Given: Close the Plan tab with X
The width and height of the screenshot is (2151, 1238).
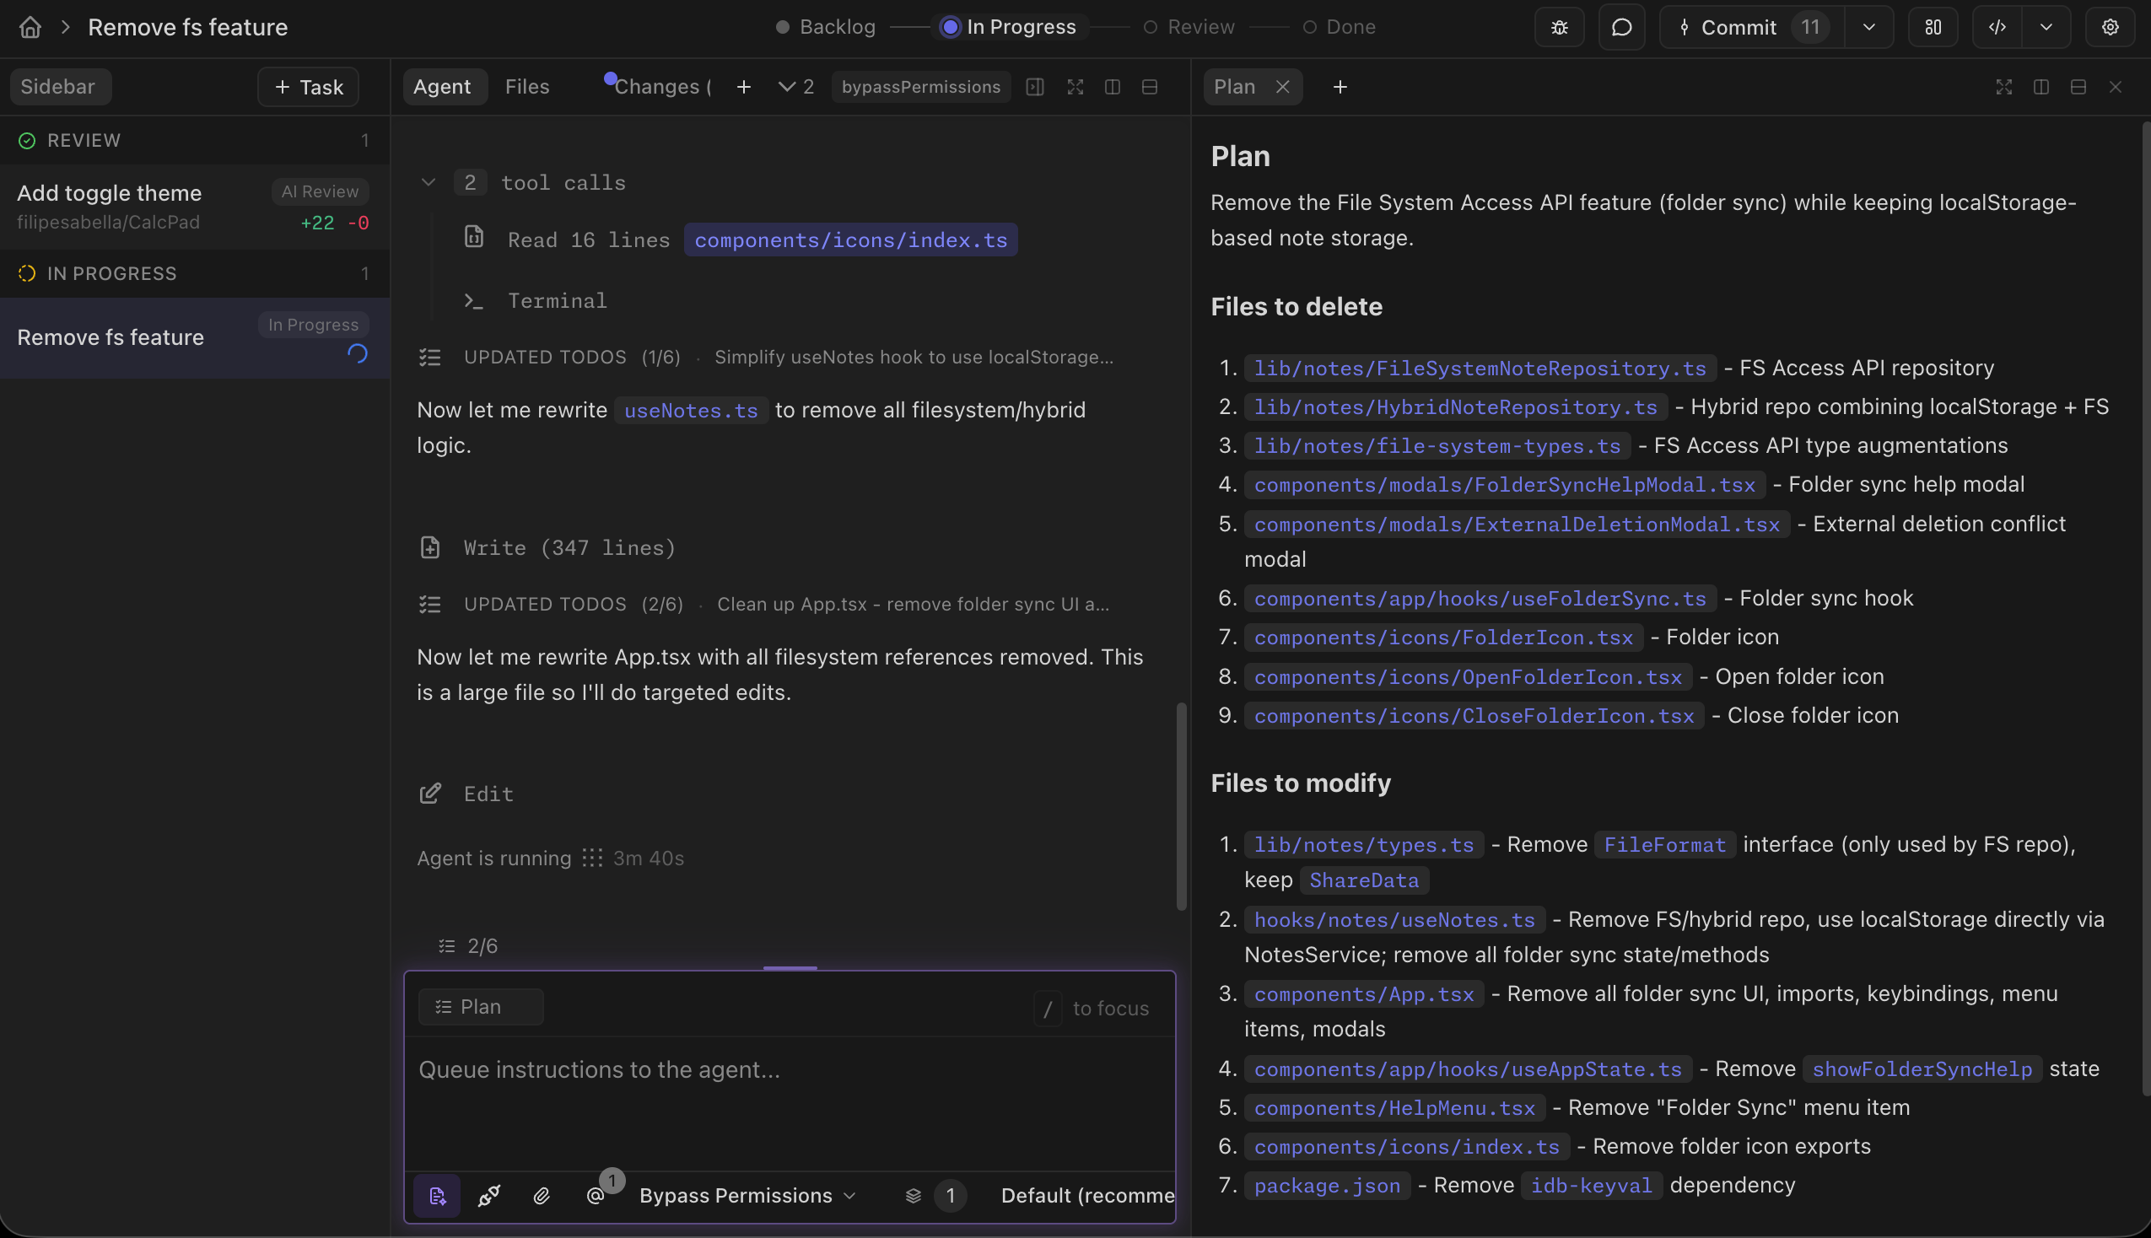Looking at the screenshot, I should (x=1283, y=87).
